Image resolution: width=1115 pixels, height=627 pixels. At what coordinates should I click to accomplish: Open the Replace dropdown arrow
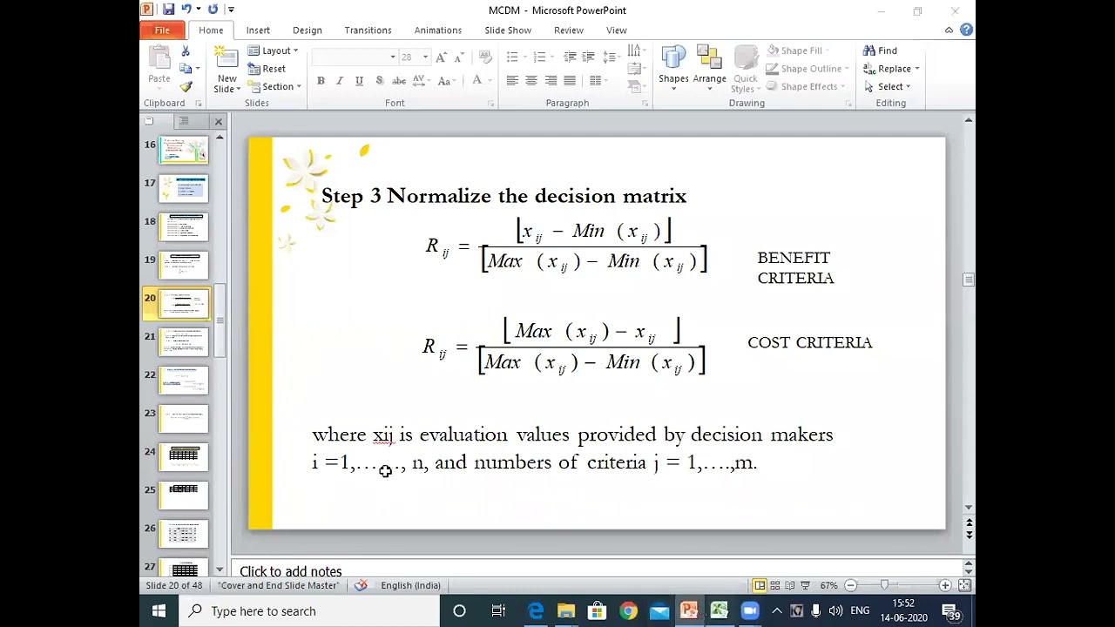click(917, 69)
